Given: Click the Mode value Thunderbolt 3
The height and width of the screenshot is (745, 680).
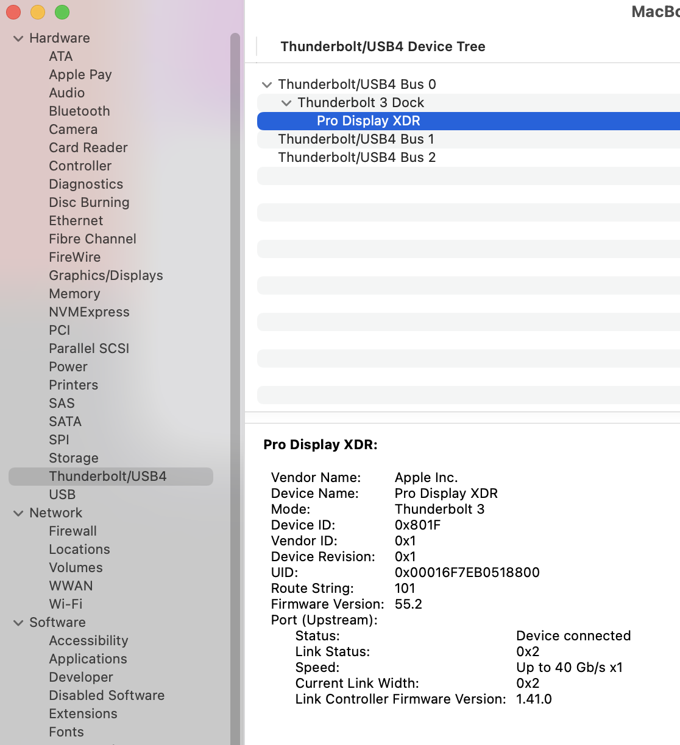Looking at the screenshot, I should pyautogui.click(x=440, y=509).
